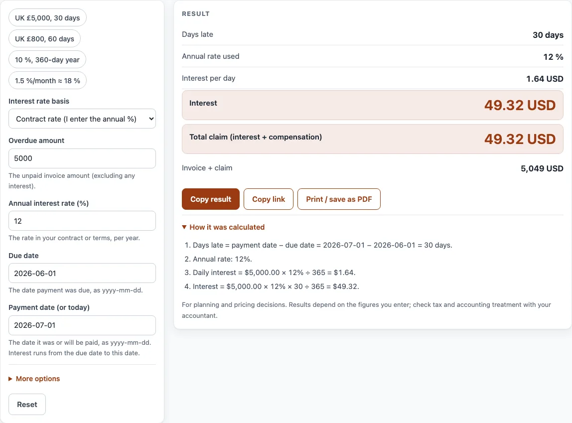This screenshot has width=572, height=423.
Task: Click step 4 'Interest = $5,000.00 × 12% × 30'
Action: coord(276,286)
